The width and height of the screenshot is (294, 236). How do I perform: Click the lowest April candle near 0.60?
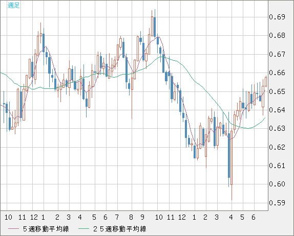tap(232, 158)
